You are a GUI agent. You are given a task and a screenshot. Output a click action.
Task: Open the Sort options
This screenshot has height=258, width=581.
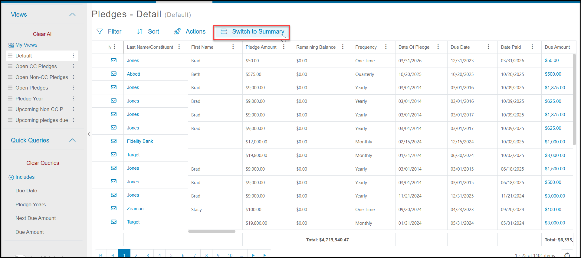148,31
